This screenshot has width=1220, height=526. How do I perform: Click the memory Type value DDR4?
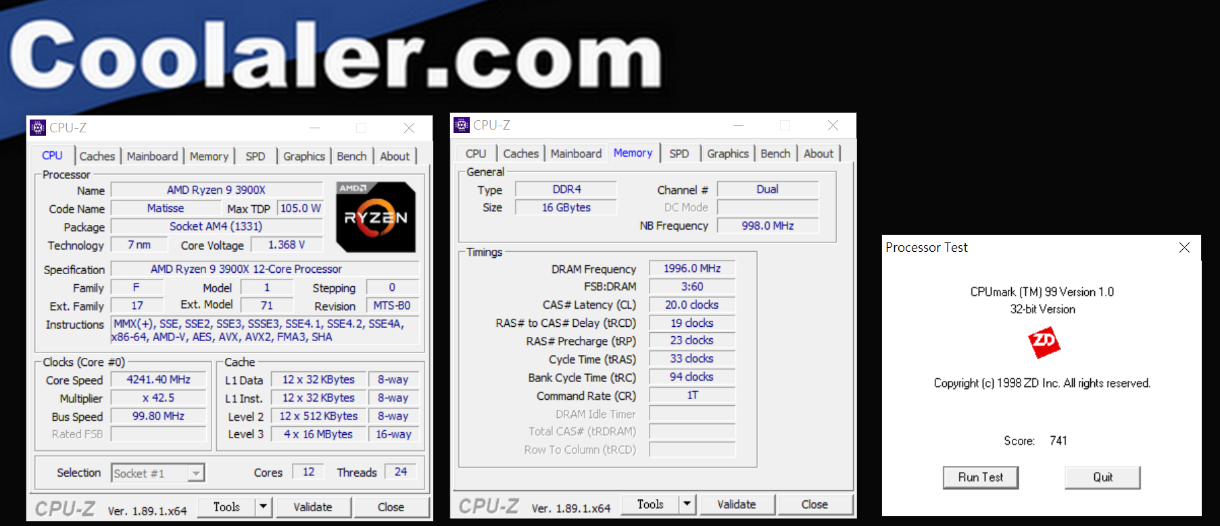click(566, 189)
